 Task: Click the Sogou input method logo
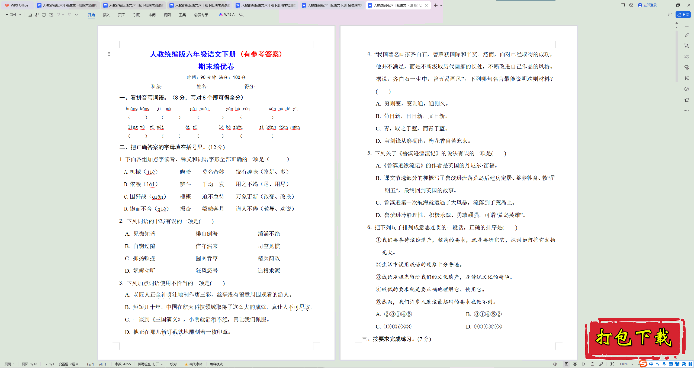click(643, 364)
